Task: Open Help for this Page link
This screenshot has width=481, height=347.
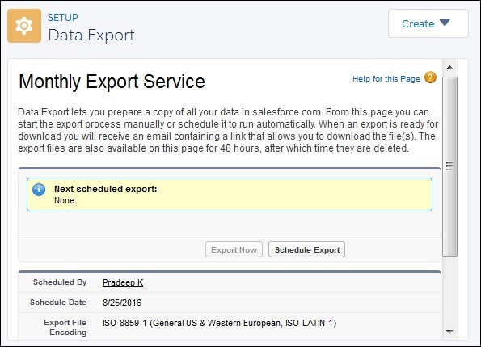Action: [386, 79]
